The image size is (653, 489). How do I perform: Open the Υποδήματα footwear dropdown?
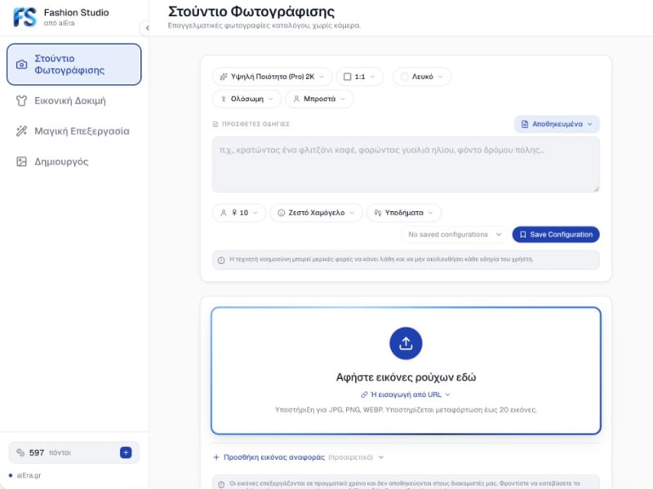(403, 213)
